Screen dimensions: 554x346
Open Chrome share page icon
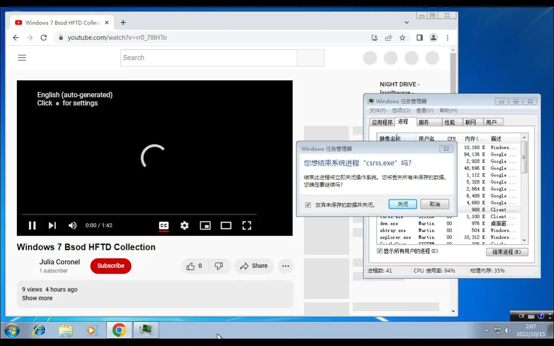pos(389,38)
